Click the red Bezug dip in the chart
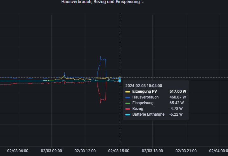 click(x=101, y=102)
